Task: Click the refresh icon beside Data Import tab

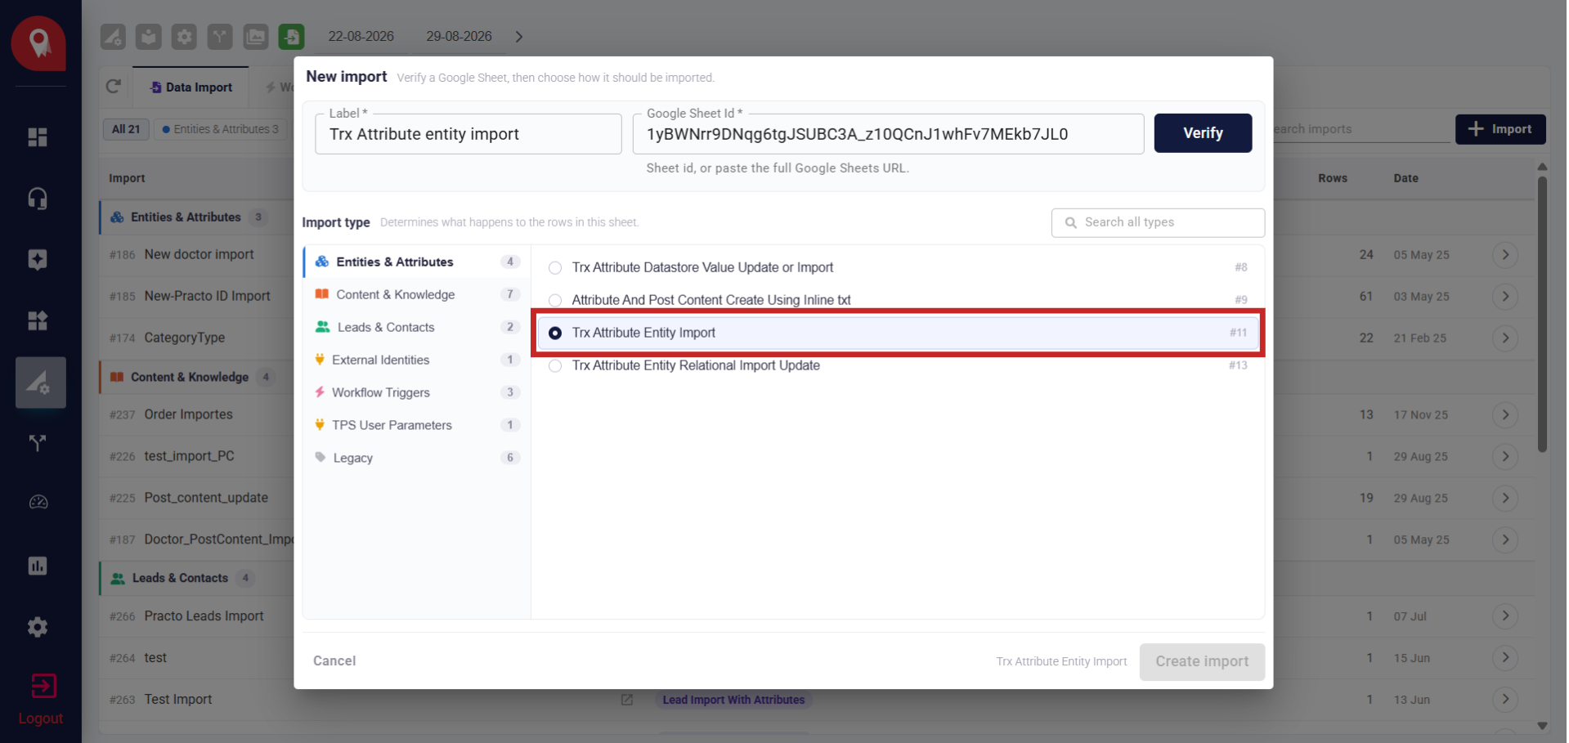Action: coord(114,87)
